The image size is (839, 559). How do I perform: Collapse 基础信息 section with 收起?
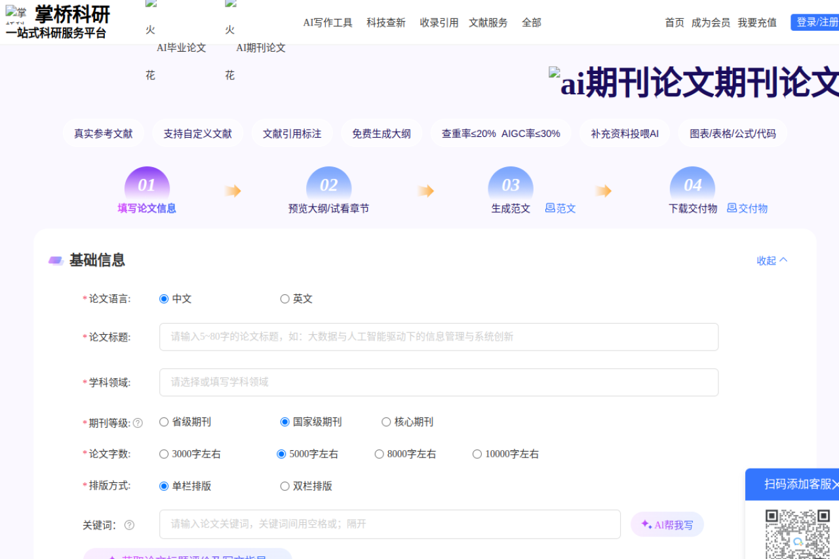pyautogui.click(x=771, y=260)
